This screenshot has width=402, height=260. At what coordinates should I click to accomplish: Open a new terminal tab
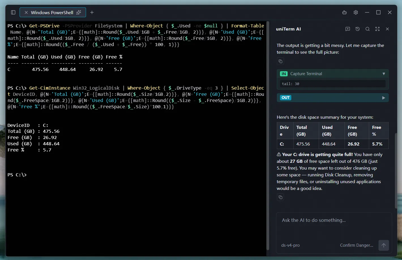click(92, 12)
